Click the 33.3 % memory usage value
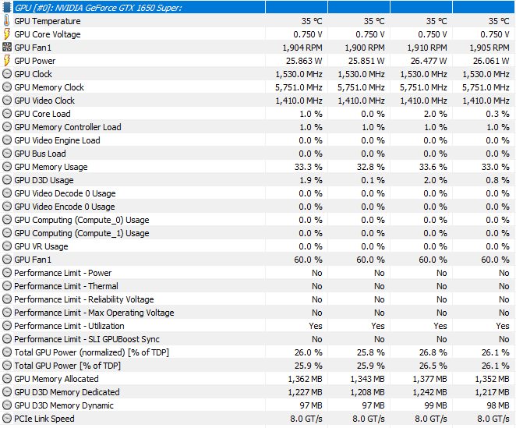 click(308, 167)
